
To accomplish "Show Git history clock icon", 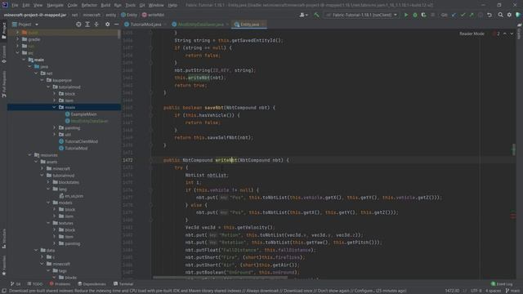I will [x=481, y=15].
